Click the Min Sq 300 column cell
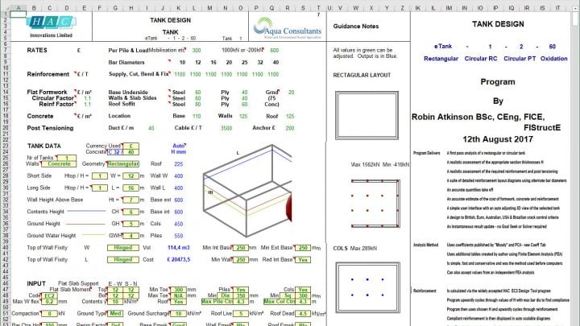The width and height of the screenshot is (580, 326). (x=303, y=295)
